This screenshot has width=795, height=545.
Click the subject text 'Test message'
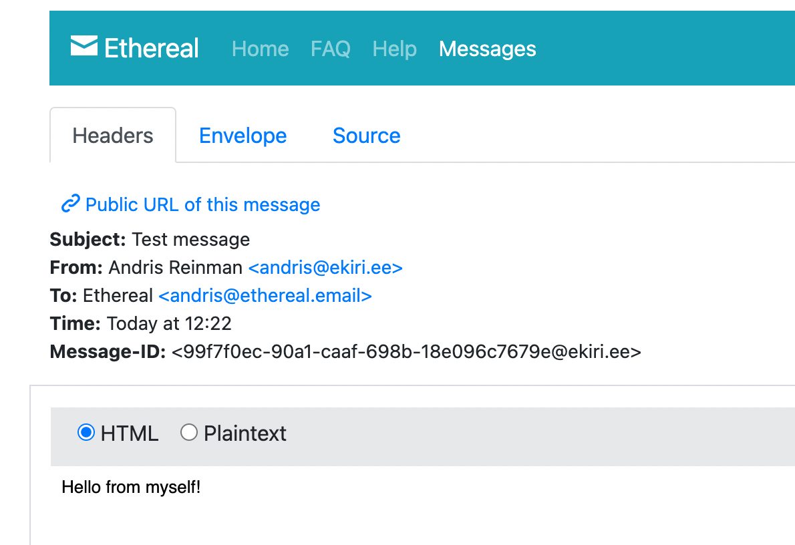pyautogui.click(x=190, y=239)
